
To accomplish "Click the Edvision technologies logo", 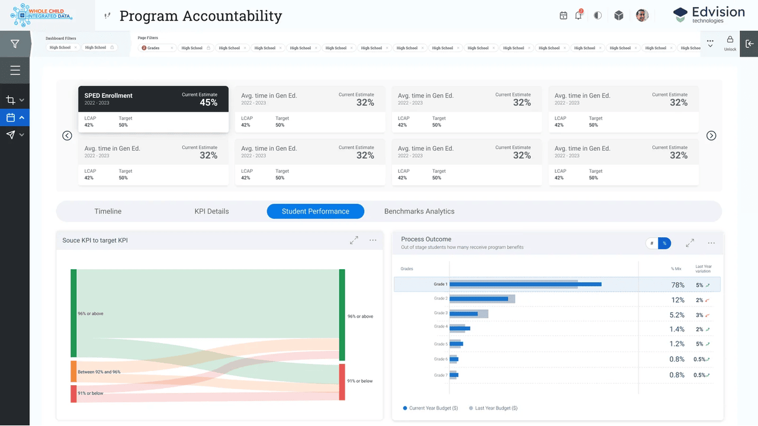I will [x=709, y=15].
